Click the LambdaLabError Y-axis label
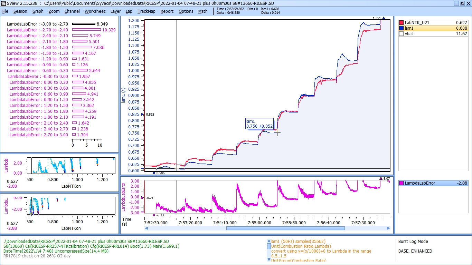This screenshot has height=265, width=472. [123, 197]
